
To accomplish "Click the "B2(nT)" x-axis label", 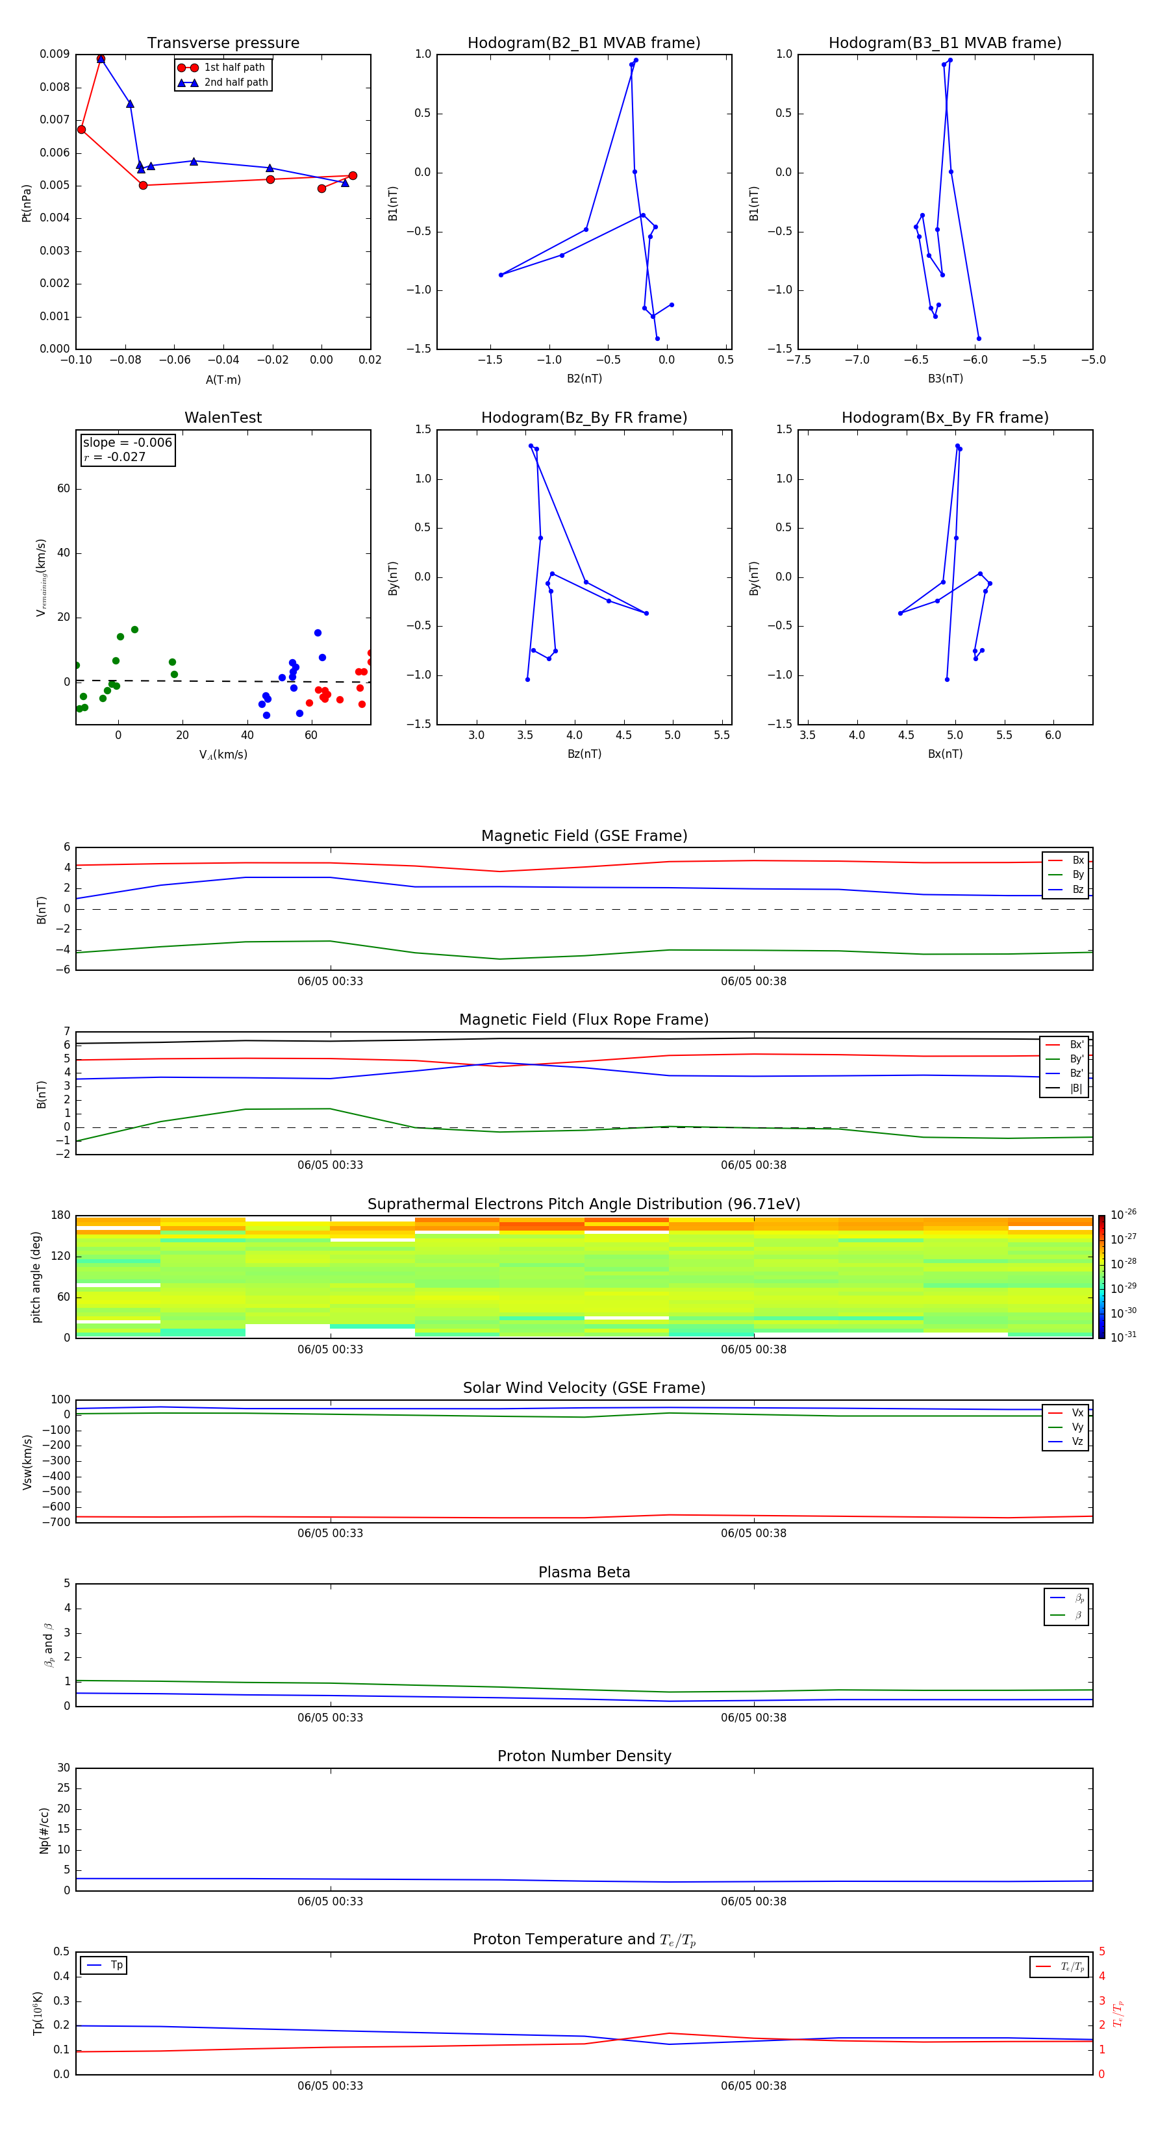I will (584, 379).
